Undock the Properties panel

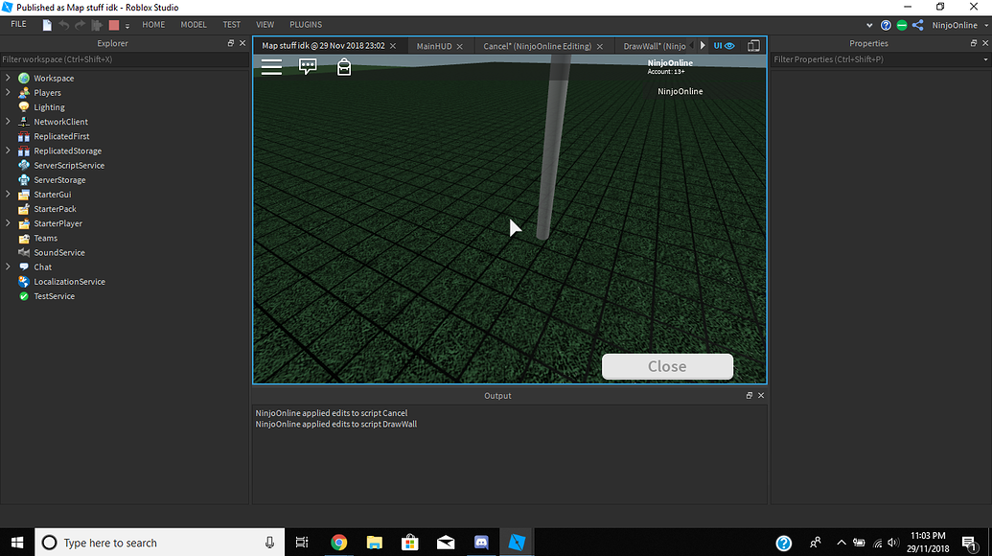tap(974, 43)
